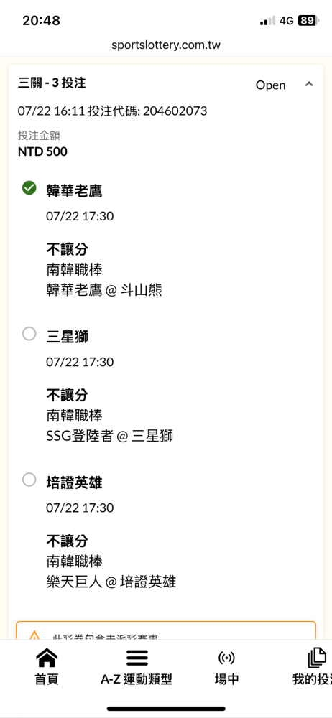Tap the battery indicator in status bar
This screenshot has height=718, width=332.
tap(307, 21)
